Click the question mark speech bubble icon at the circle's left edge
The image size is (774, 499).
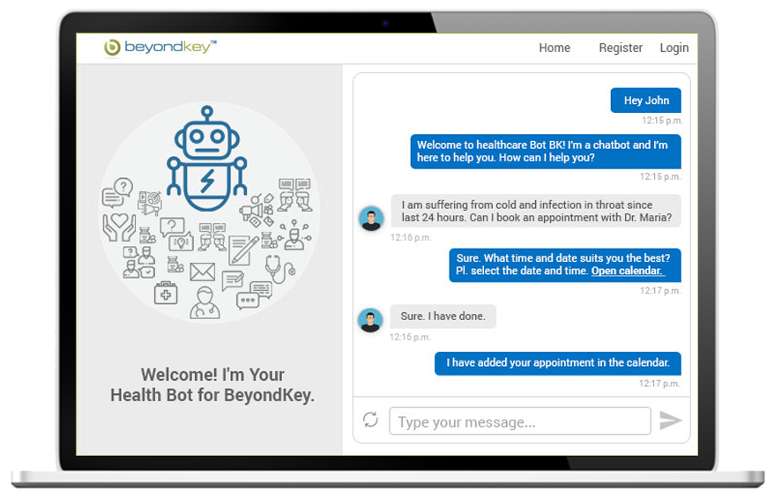tap(117, 192)
